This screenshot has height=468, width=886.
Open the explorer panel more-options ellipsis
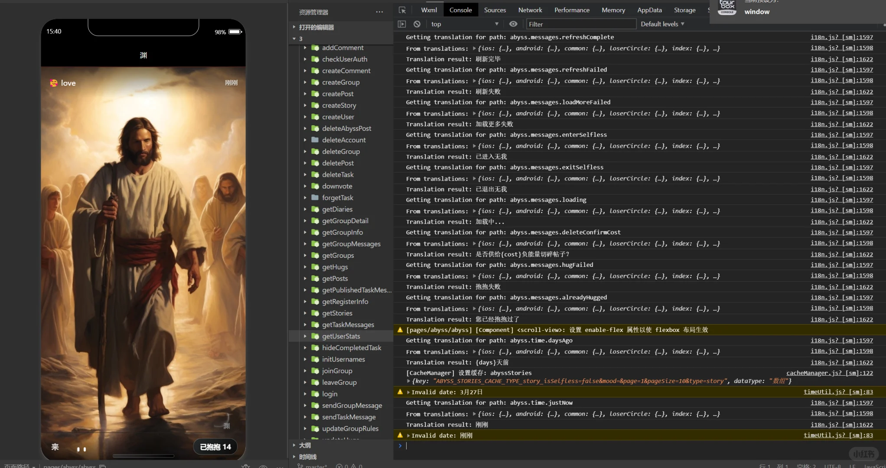[379, 12]
